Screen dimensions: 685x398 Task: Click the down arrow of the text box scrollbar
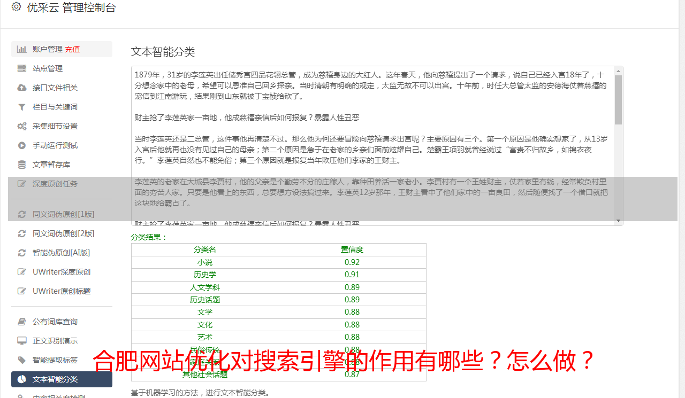[x=618, y=220]
